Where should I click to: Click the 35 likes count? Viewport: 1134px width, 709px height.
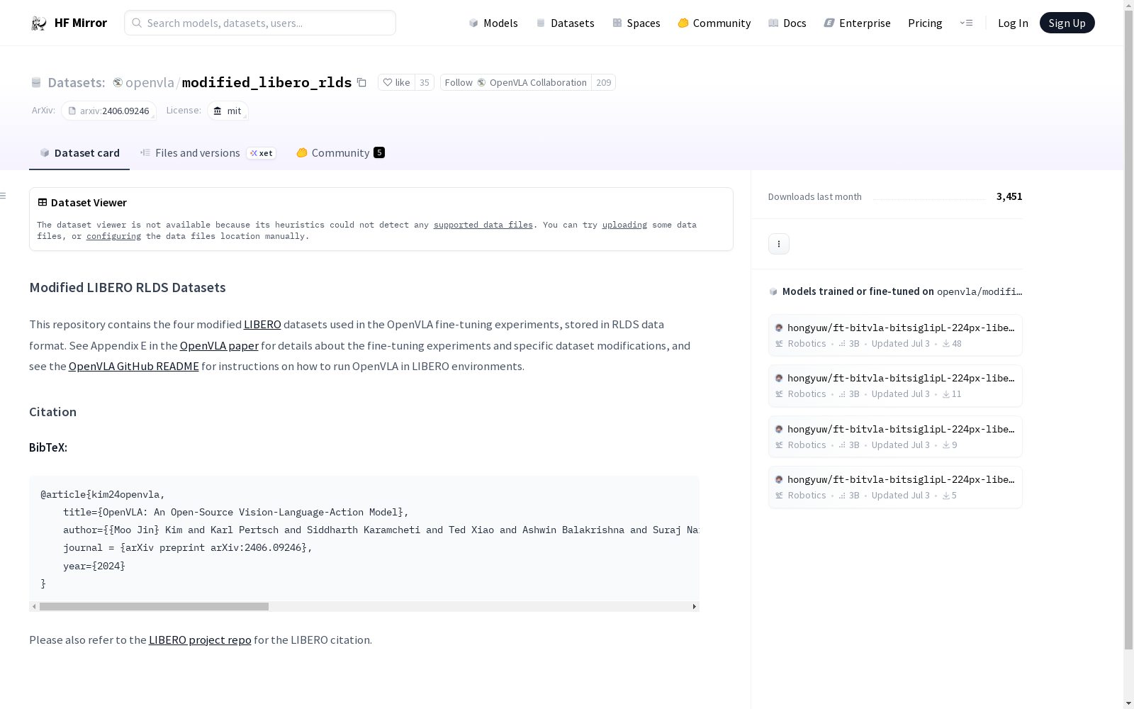(x=425, y=82)
